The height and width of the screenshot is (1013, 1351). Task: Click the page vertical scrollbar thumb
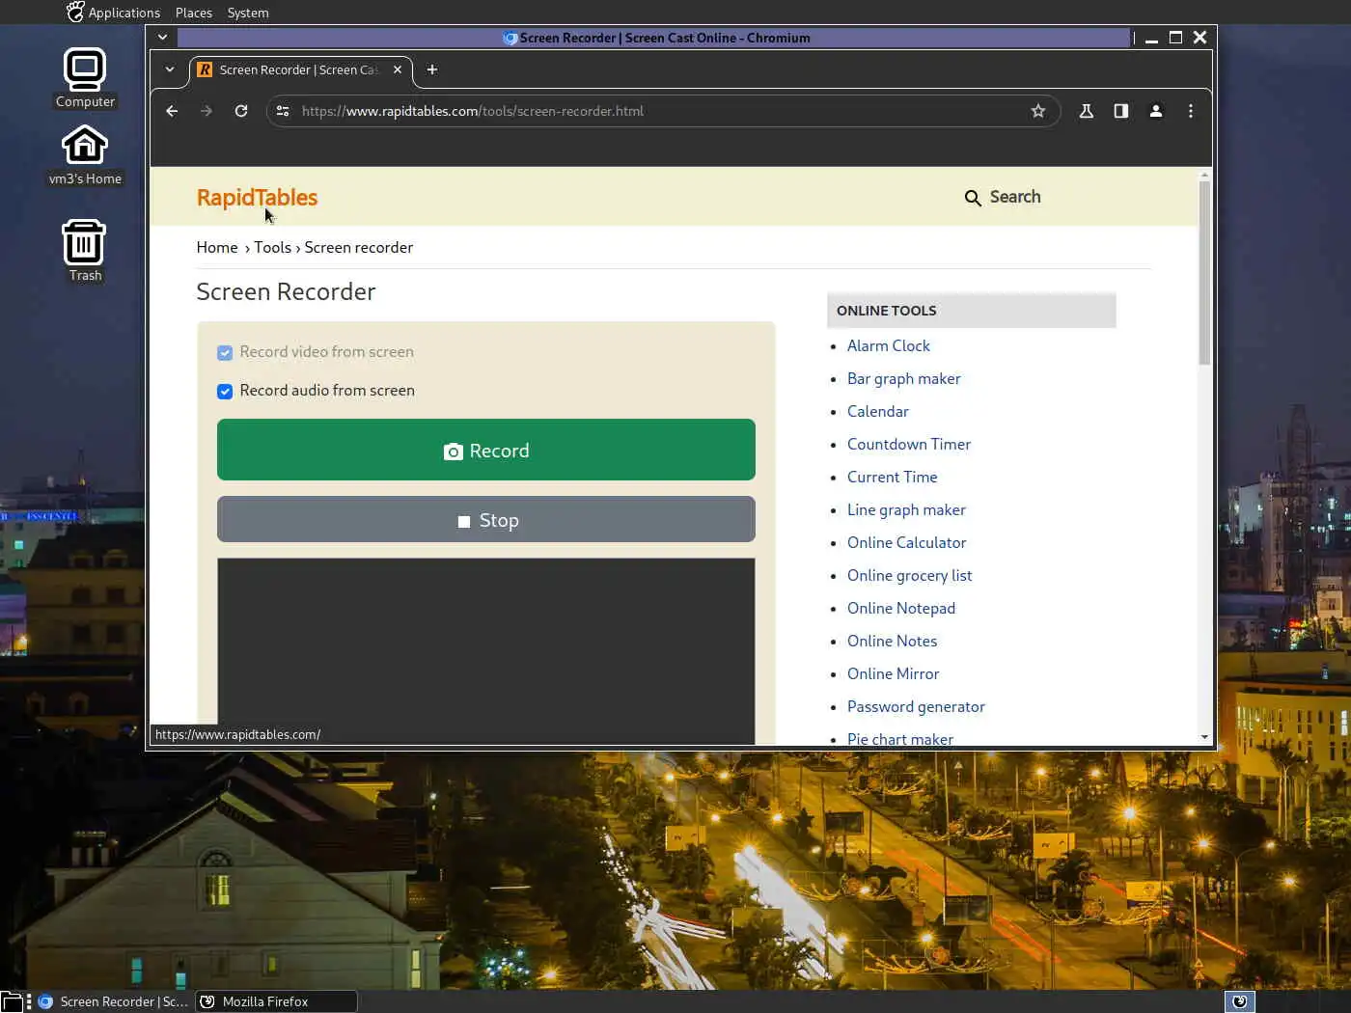[1204, 273]
